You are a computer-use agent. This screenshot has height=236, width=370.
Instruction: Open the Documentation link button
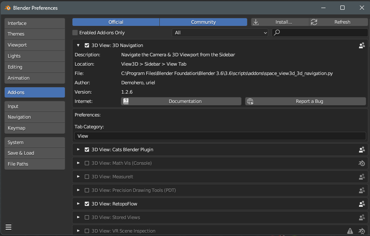pos(181,102)
